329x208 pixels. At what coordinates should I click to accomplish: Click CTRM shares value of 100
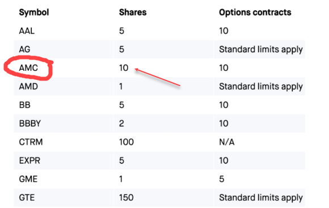[126, 142]
